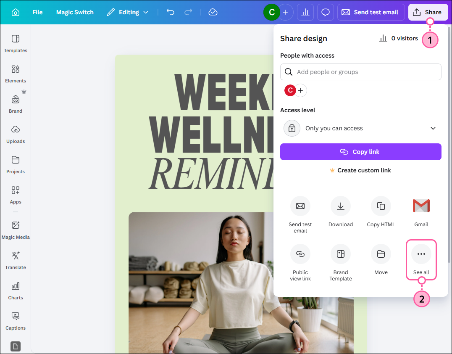Expand the Editing mode dropdown

pos(128,12)
